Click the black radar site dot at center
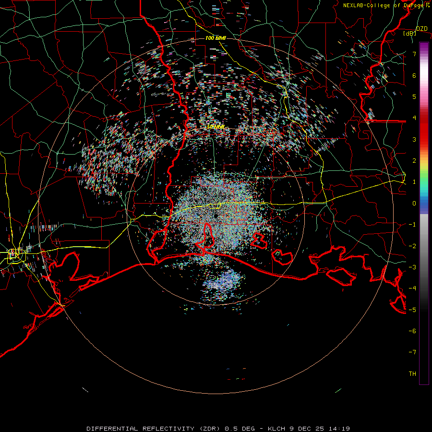This screenshot has height=432, width=432. coord(216,216)
